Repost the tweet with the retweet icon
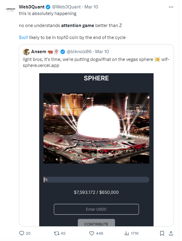 [56, 233]
